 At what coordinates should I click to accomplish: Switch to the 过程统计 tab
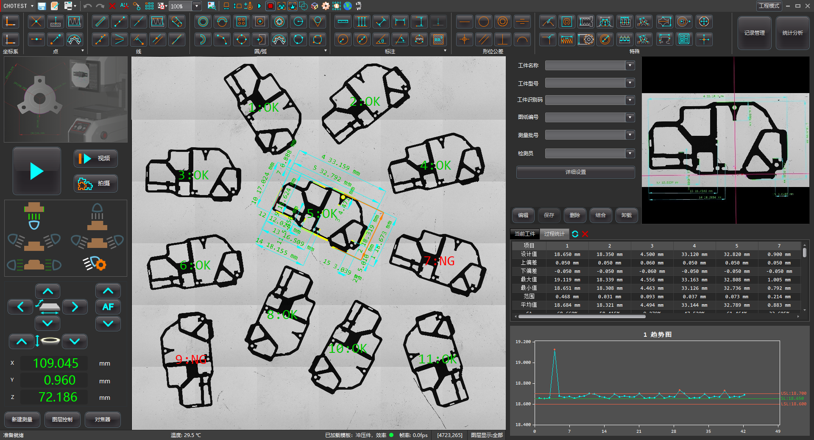(554, 234)
